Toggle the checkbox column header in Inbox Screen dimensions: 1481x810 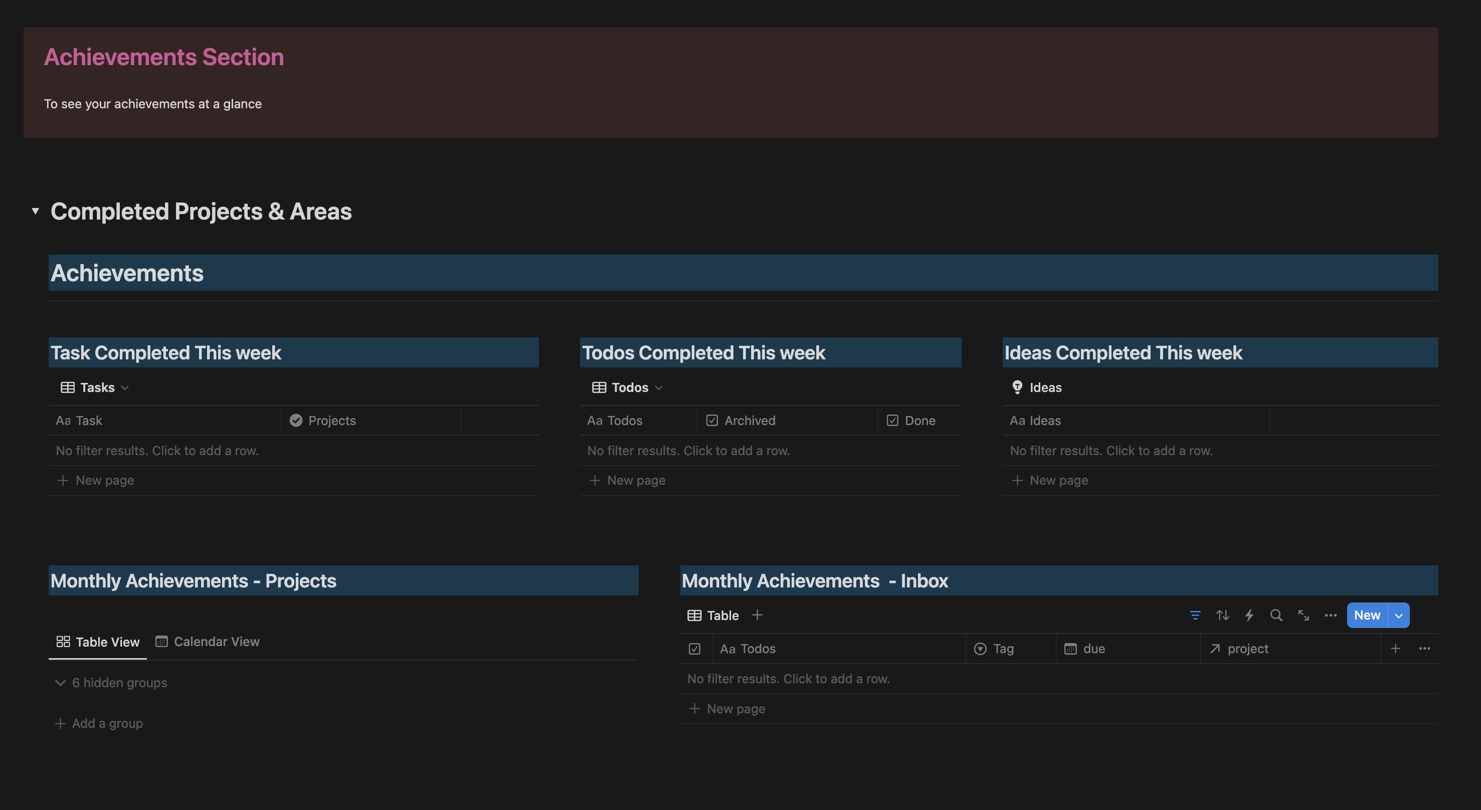coord(694,649)
